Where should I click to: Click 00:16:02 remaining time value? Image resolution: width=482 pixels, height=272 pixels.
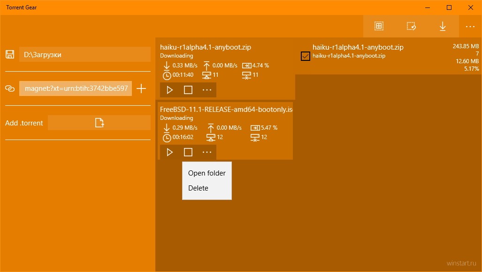(183, 137)
